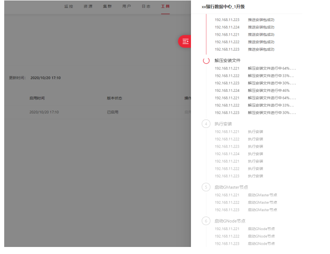Image resolution: width=330 pixels, height=254 pixels.
Task: Click 192.168.11.224 in the 执行安装 list
Action: [x=227, y=154]
